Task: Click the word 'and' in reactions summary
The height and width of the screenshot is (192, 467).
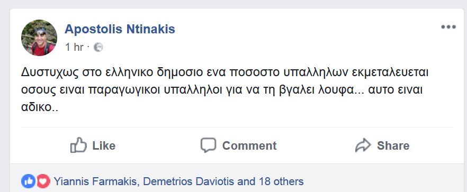Action: click(x=247, y=181)
